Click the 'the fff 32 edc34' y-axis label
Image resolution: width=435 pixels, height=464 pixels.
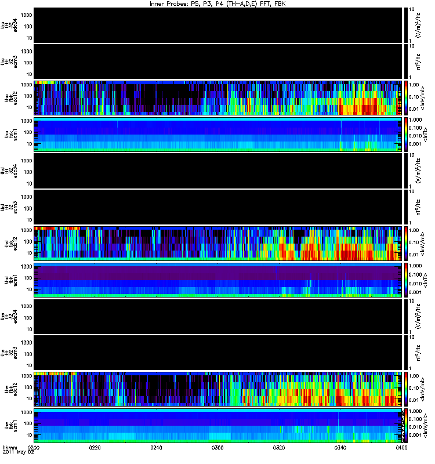point(9,316)
